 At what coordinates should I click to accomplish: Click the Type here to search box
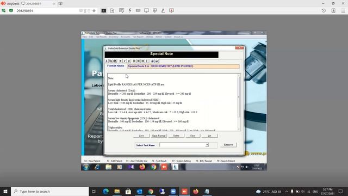point(49,191)
